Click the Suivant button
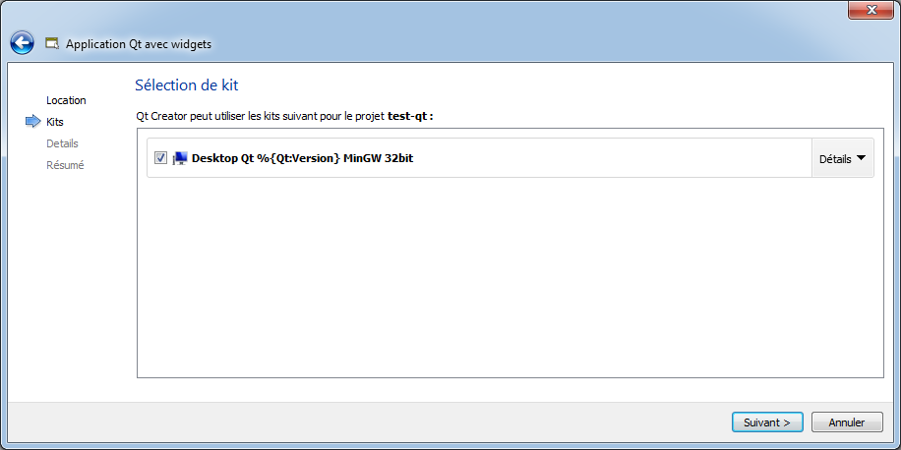Screen dimensions: 901x450 click(767, 422)
